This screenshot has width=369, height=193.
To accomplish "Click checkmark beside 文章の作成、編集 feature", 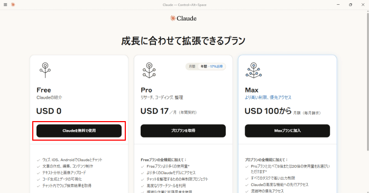I will click(x=39, y=167).
